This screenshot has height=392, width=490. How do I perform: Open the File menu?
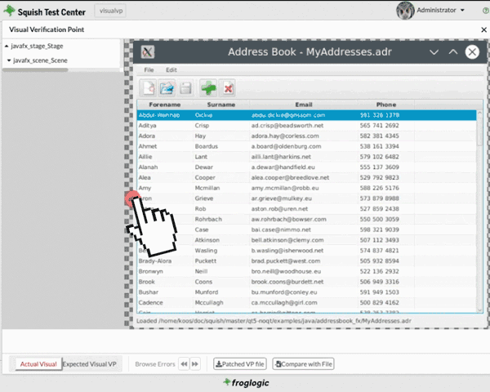point(149,70)
